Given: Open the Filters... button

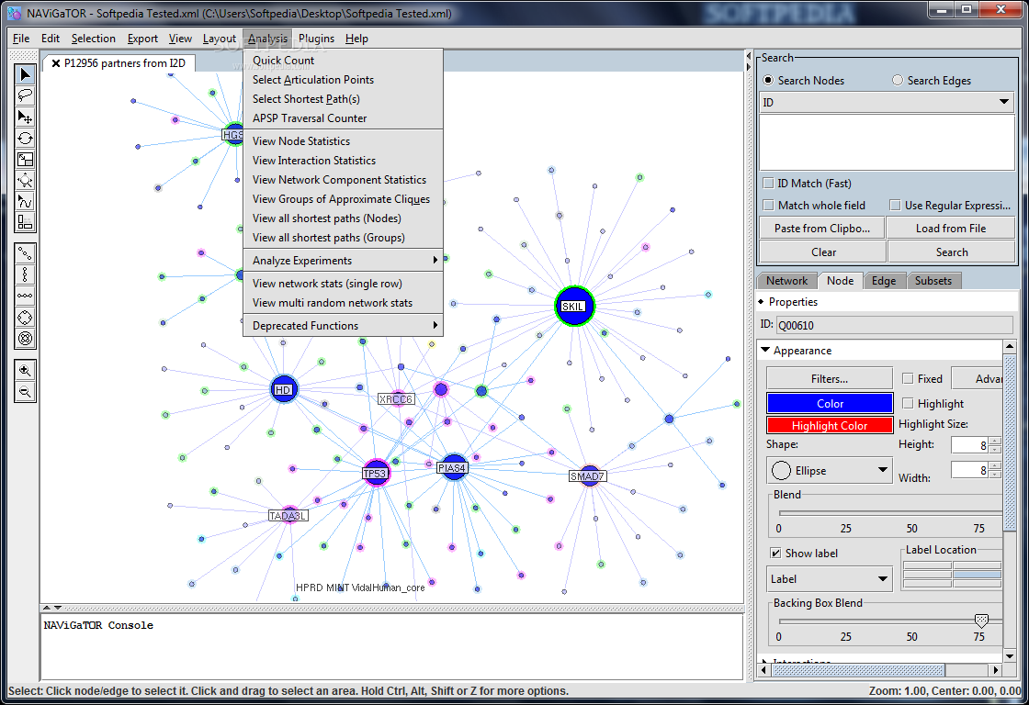Looking at the screenshot, I should coord(830,378).
